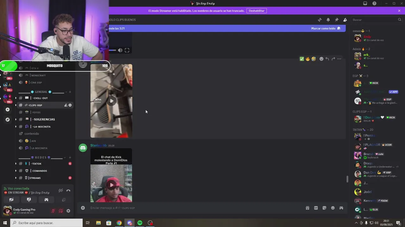The width and height of the screenshot is (405, 227).
Task: Add the fire emoji reaction
Action: [308, 59]
